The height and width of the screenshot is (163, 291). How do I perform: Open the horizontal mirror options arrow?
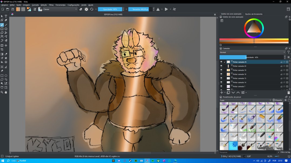click(x=162, y=9)
